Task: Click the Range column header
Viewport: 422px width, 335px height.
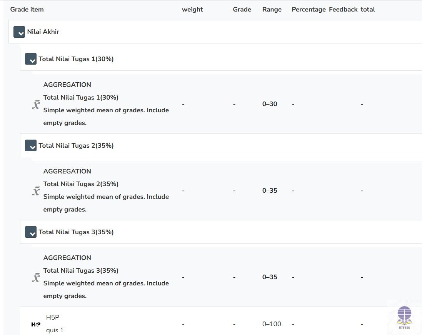Action: (x=272, y=9)
